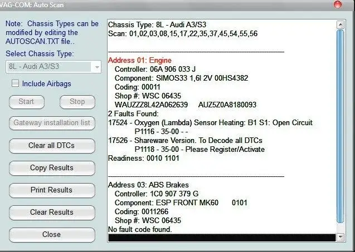Click the results scrollbar down arrow
Viewport: 355px width, 252px height.
pyautogui.click(x=341, y=238)
